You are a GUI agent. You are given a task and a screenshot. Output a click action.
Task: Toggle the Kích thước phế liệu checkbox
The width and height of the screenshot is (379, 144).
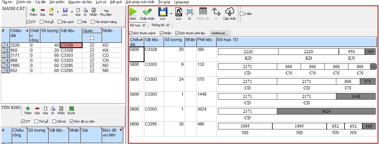177,33
